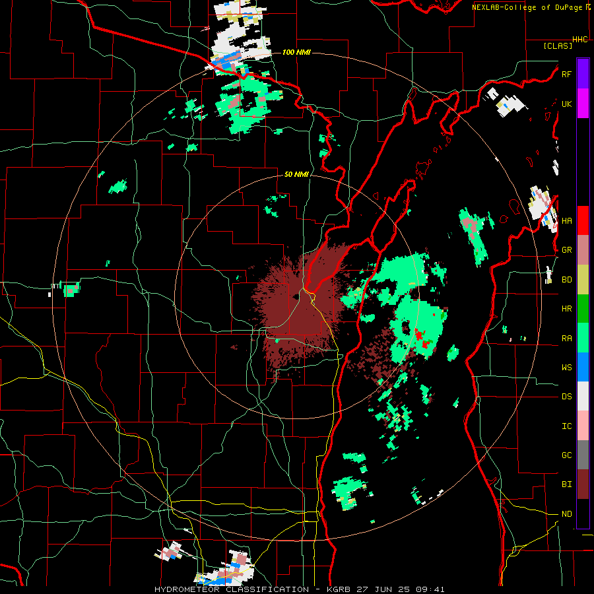Click the 'KGRB' radar site identifier

[x=339, y=589]
